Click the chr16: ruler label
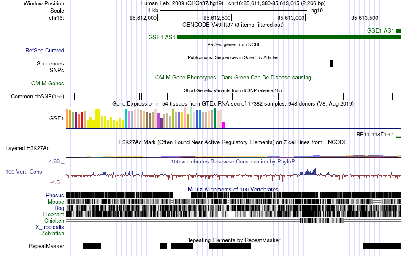401x256 pixels. pyautogui.click(x=57, y=18)
